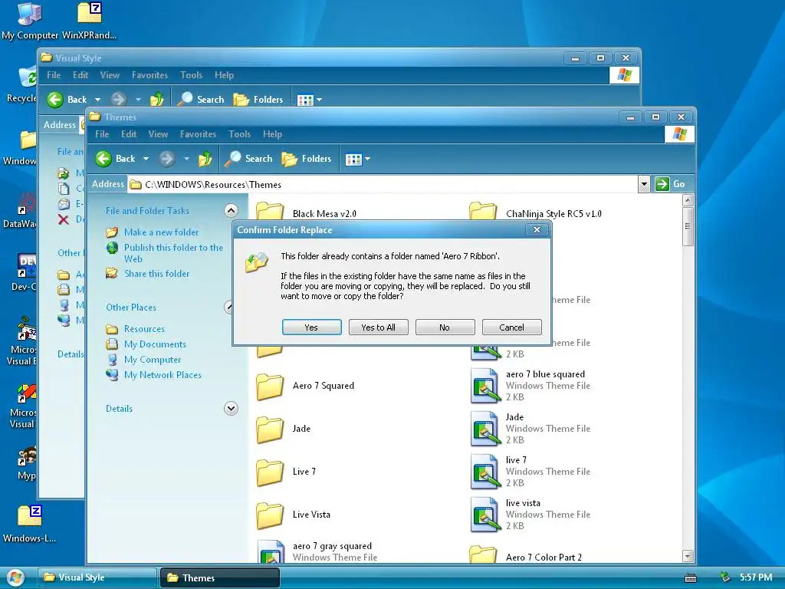Open My Computer in Other Places

[x=153, y=360]
